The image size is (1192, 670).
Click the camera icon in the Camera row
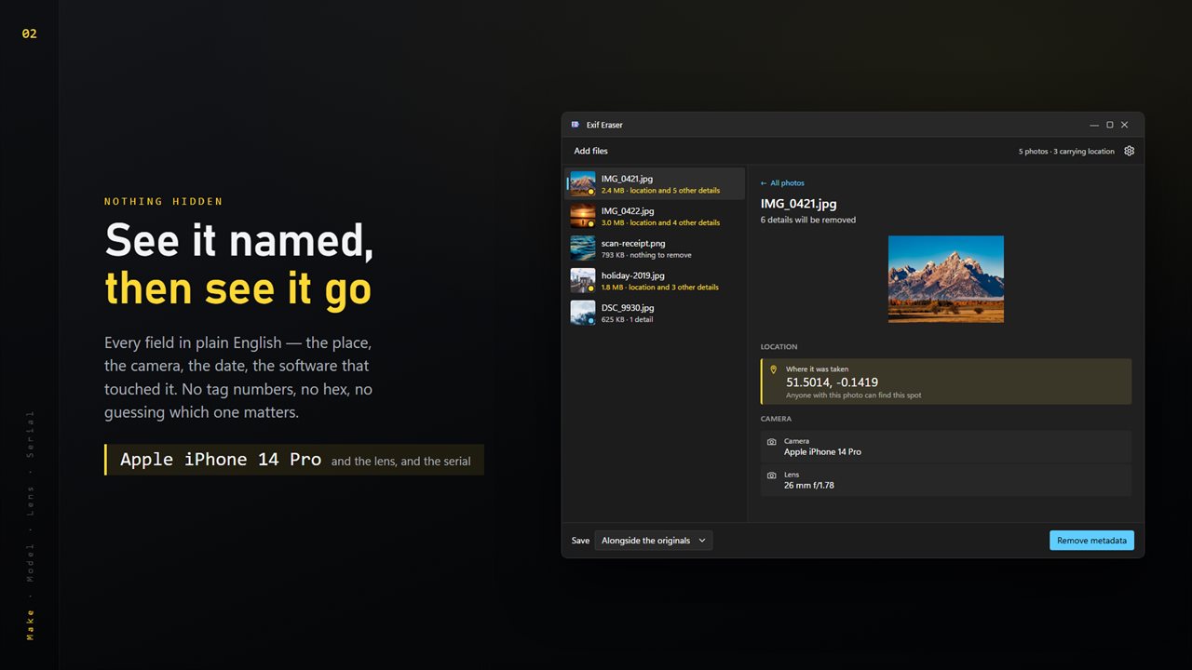click(771, 442)
